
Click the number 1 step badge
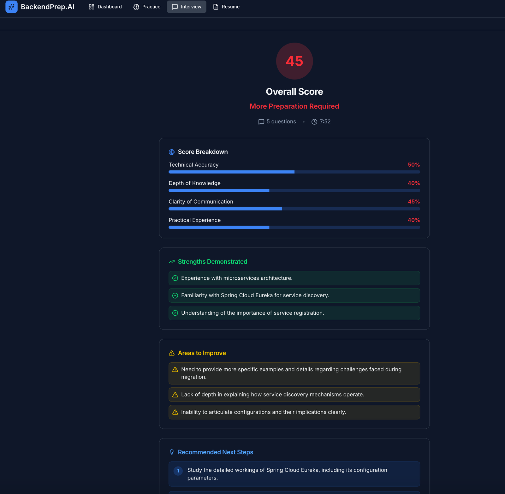[178, 471]
